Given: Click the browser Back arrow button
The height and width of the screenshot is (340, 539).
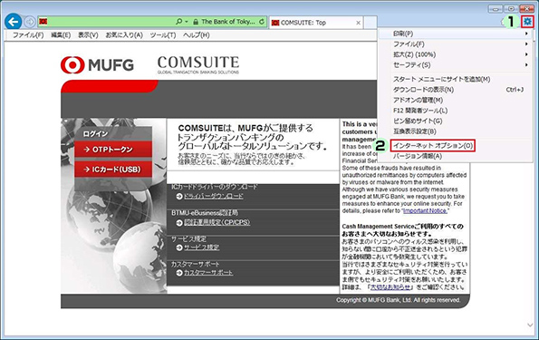Looking at the screenshot, I should coord(14,22).
